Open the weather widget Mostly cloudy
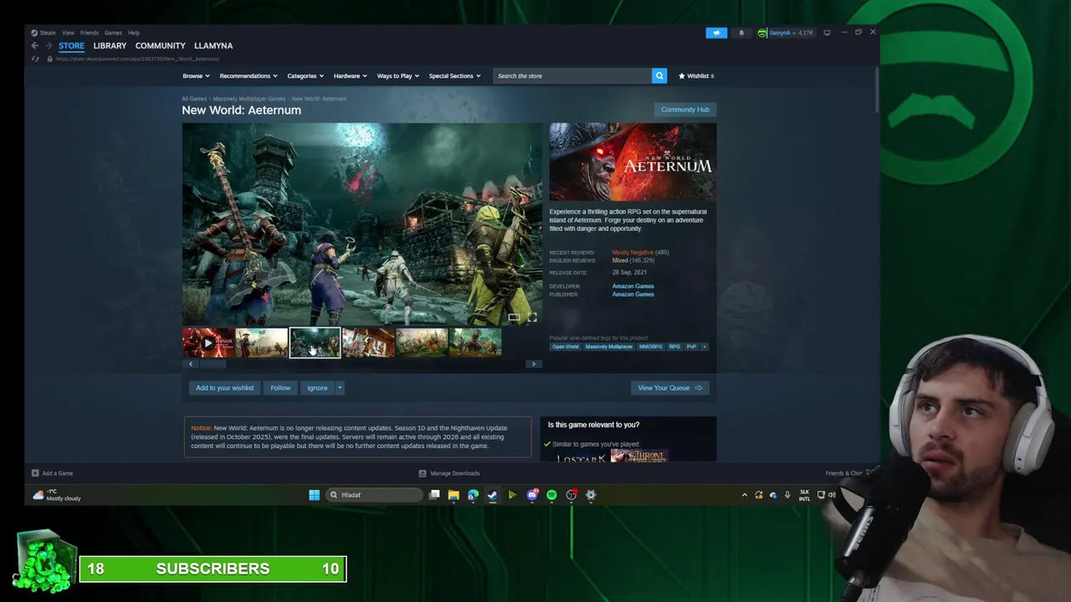Image resolution: width=1071 pixels, height=602 pixels. (x=57, y=495)
